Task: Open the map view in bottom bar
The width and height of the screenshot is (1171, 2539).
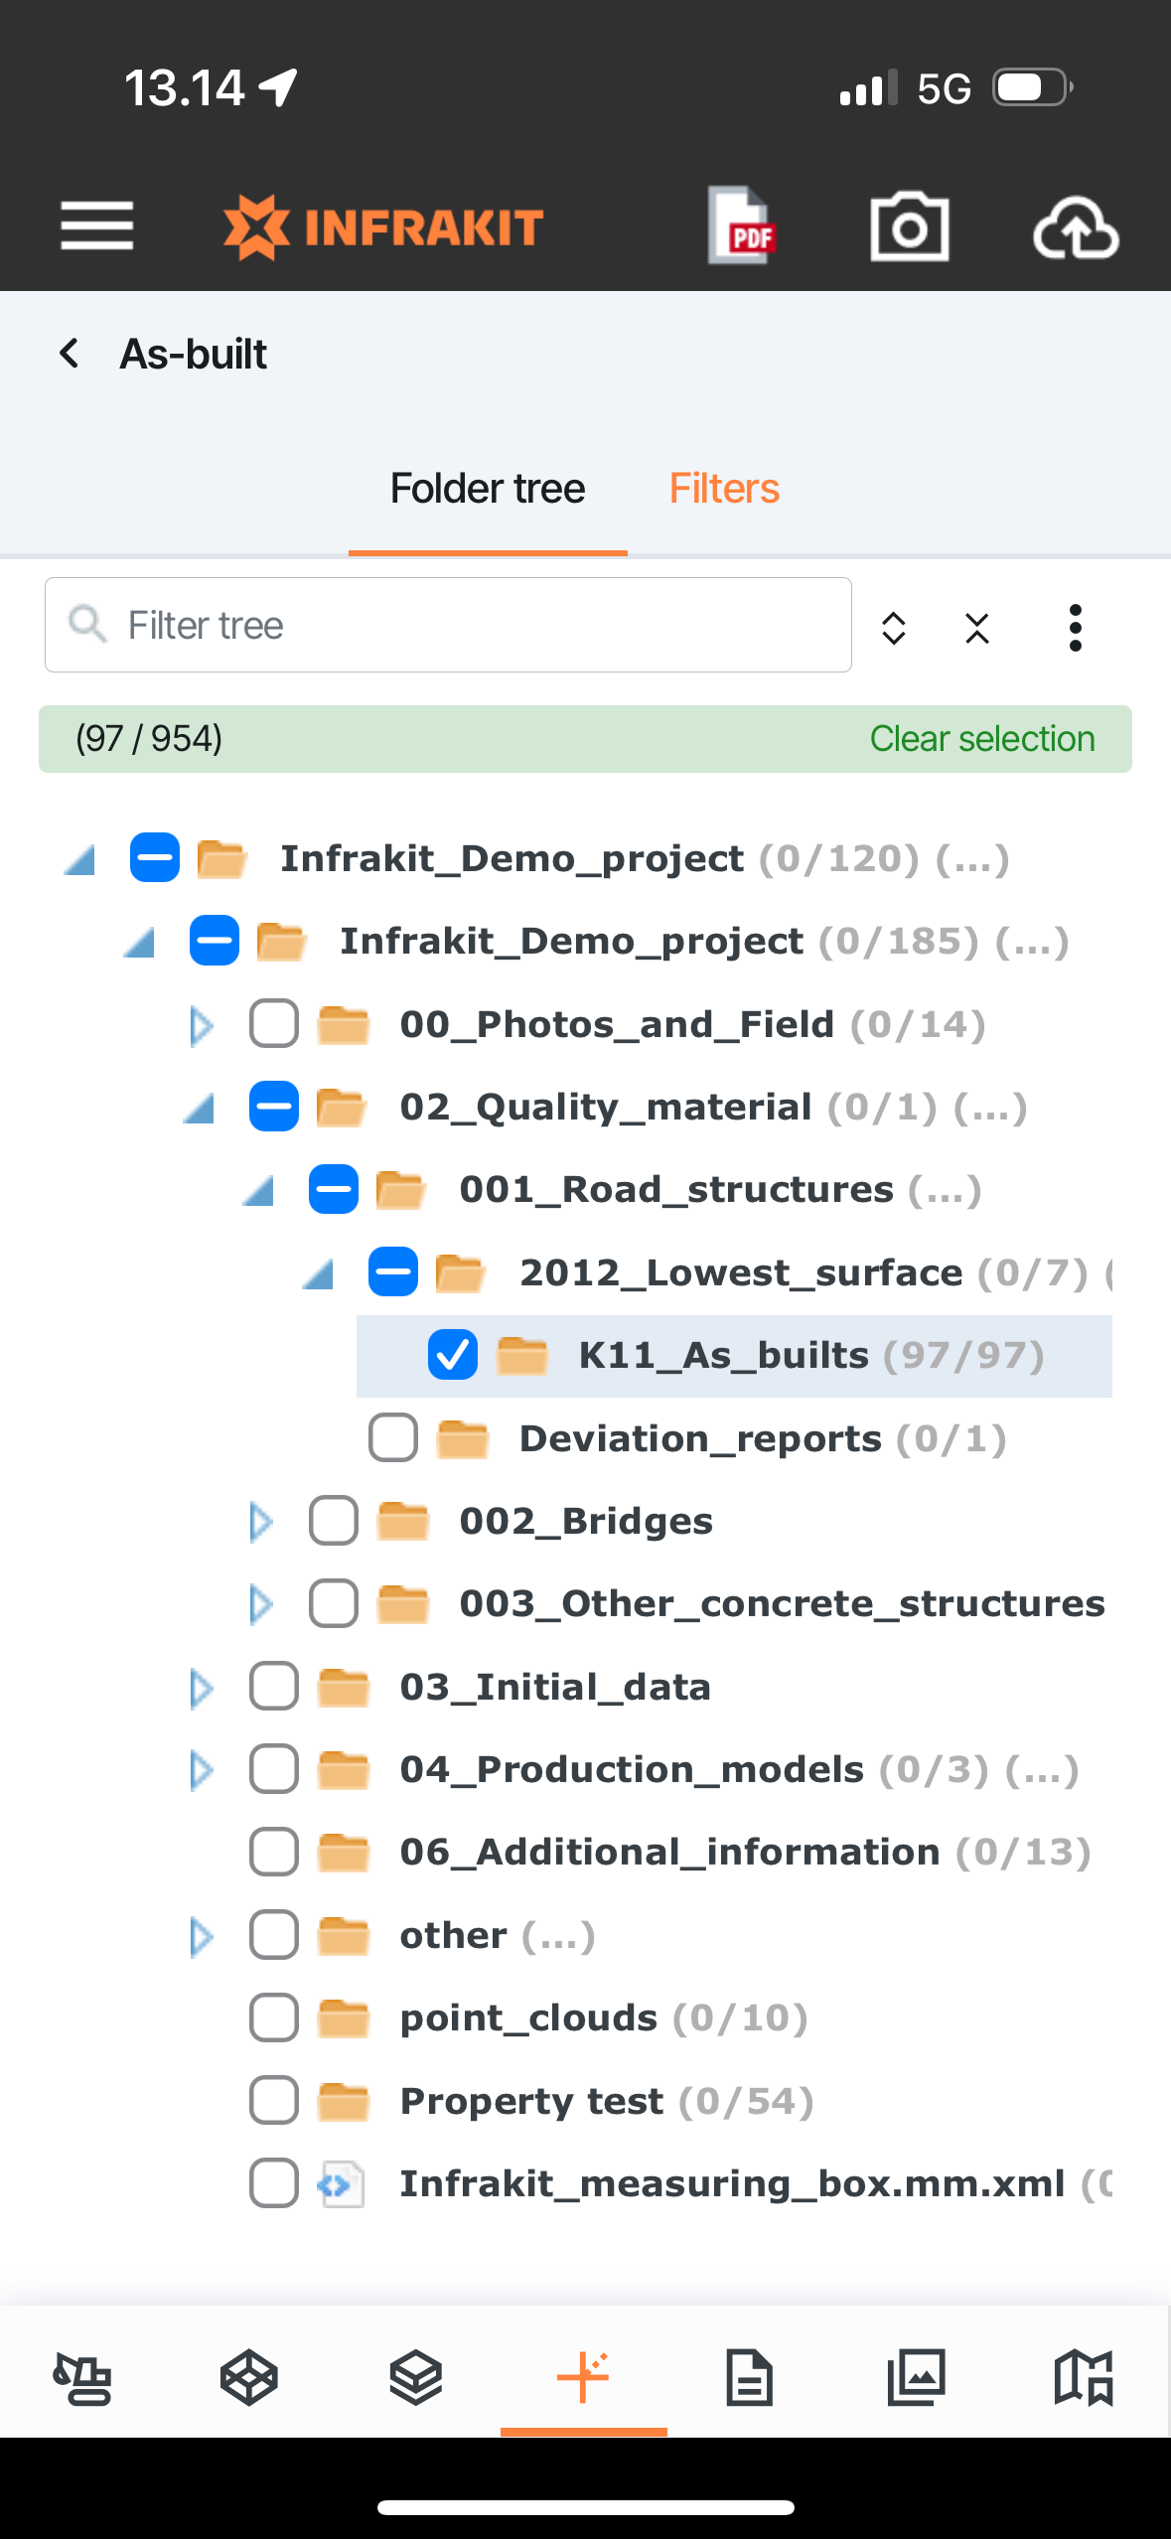Action: [x=1084, y=2377]
